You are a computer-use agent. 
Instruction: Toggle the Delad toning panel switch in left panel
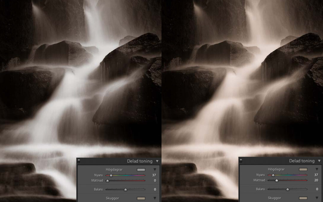79,161
